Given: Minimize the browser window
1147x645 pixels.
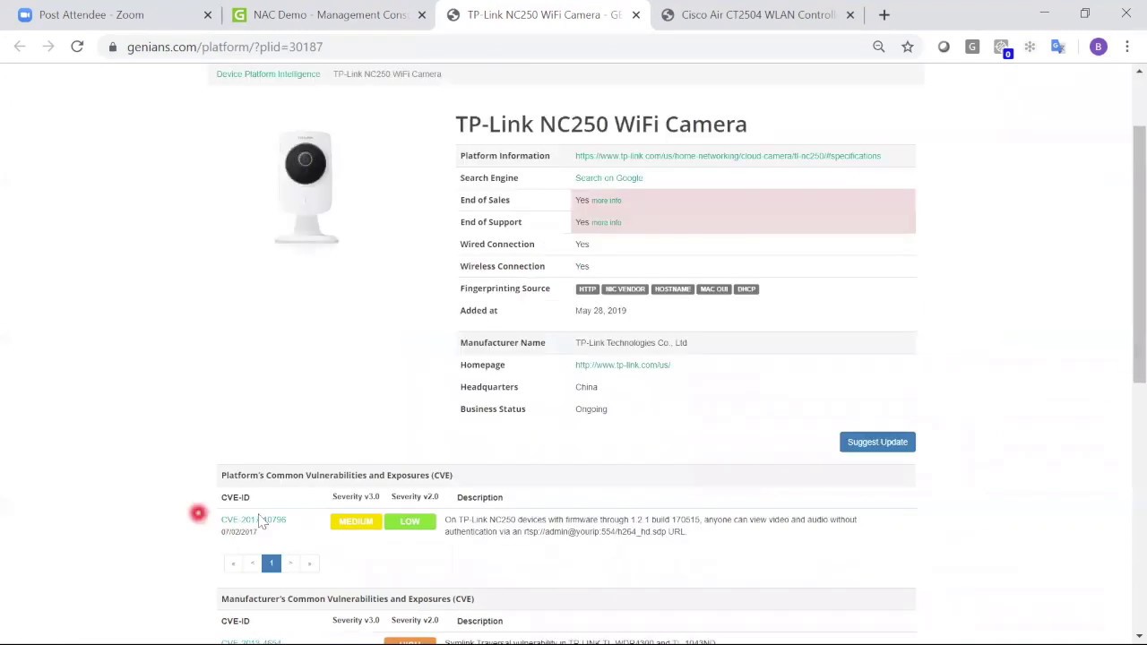Looking at the screenshot, I should 1044,13.
